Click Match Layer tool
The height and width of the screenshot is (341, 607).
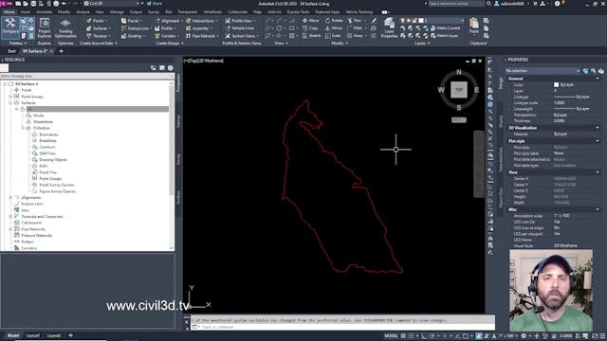tap(445, 36)
